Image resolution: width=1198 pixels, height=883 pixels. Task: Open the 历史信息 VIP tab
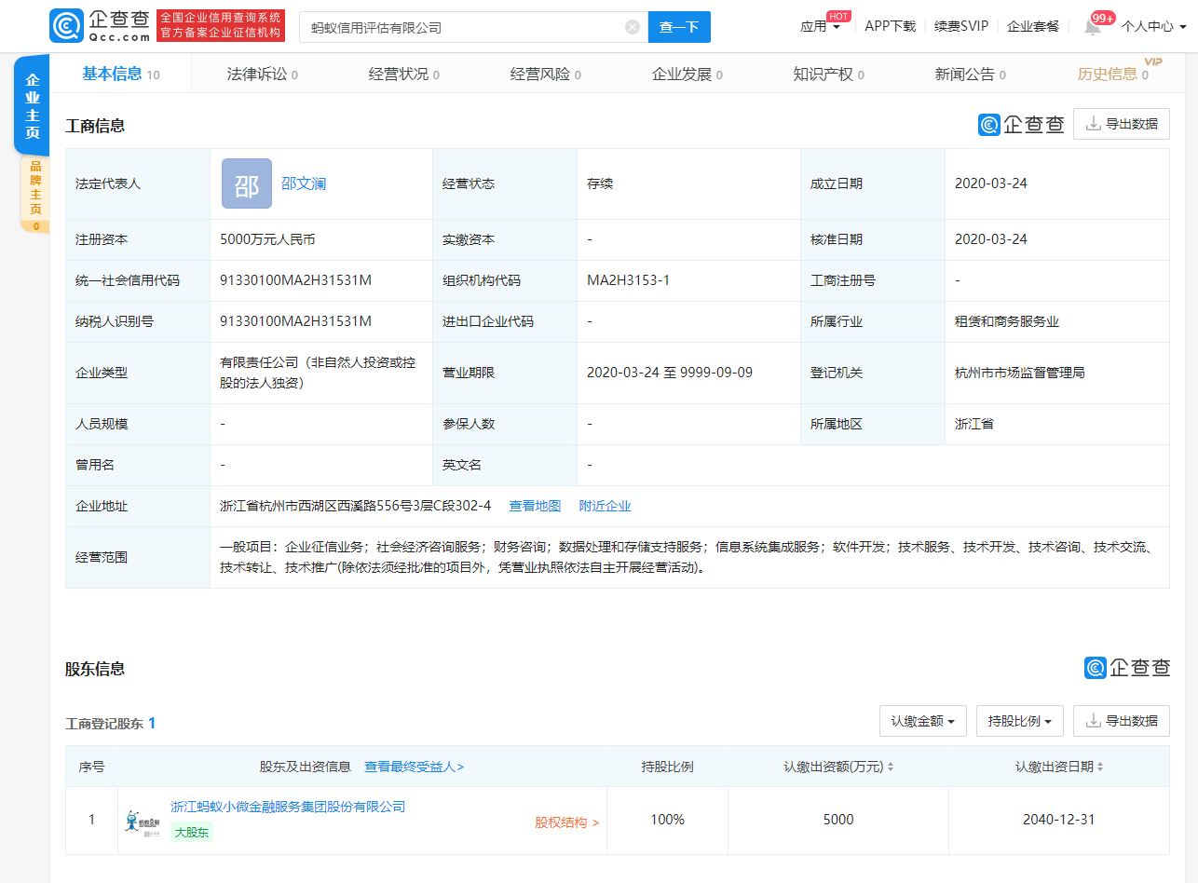click(x=1109, y=73)
